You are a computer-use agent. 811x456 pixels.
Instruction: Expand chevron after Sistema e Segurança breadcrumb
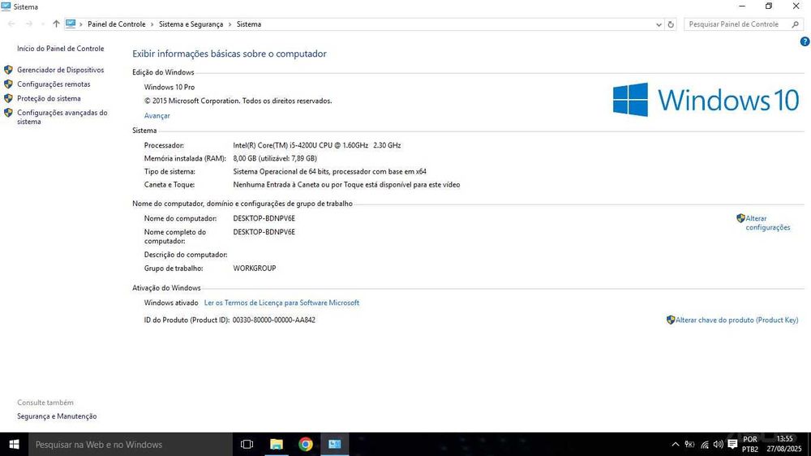230,24
